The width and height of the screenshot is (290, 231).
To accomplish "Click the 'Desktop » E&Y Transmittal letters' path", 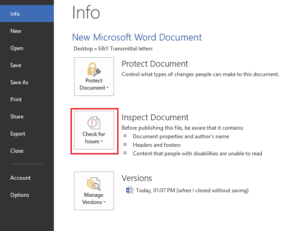I will click(x=113, y=49).
